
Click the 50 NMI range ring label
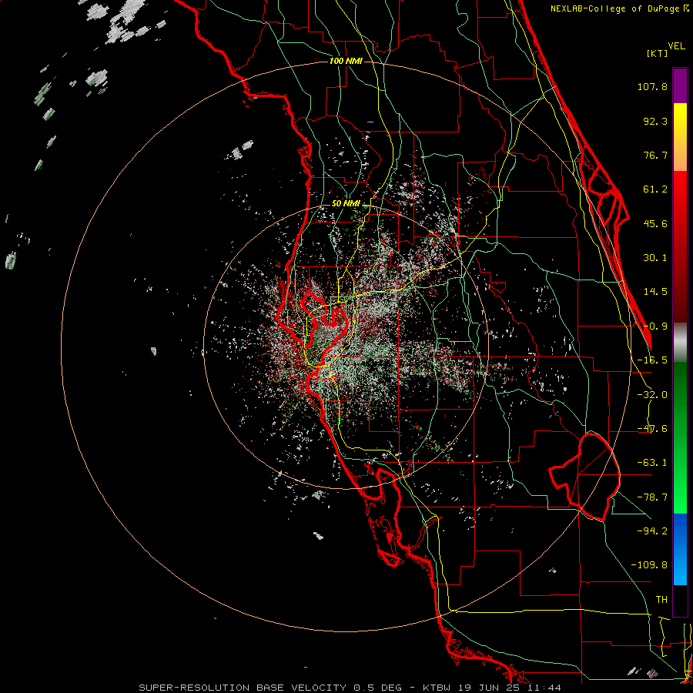point(346,204)
